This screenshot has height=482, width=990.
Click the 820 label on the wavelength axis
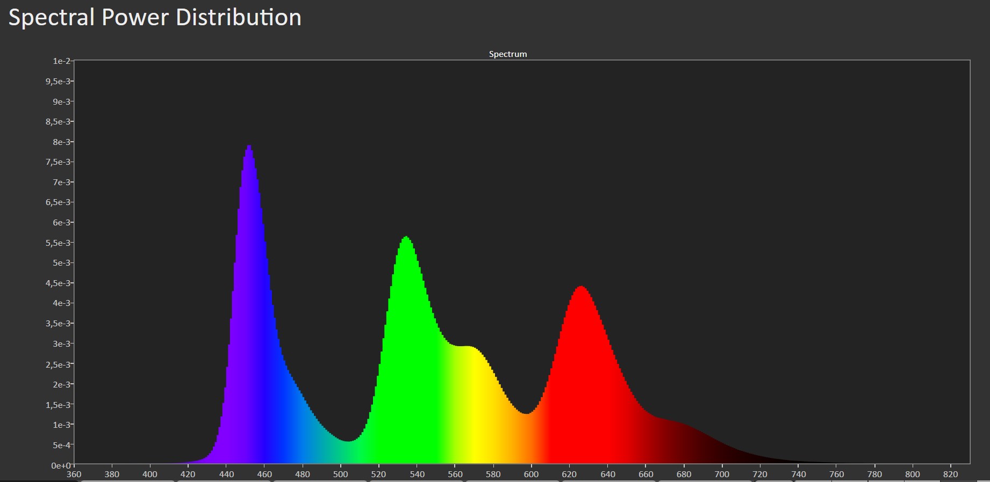(x=950, y=474)
